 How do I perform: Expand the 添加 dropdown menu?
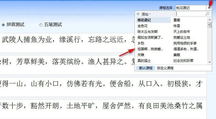[146, 14]
